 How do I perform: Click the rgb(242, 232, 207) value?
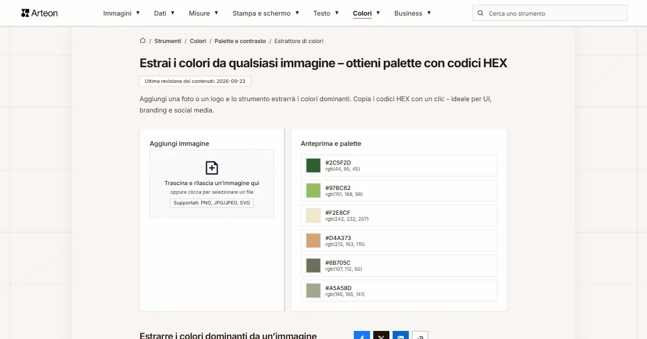click(347, 219)
